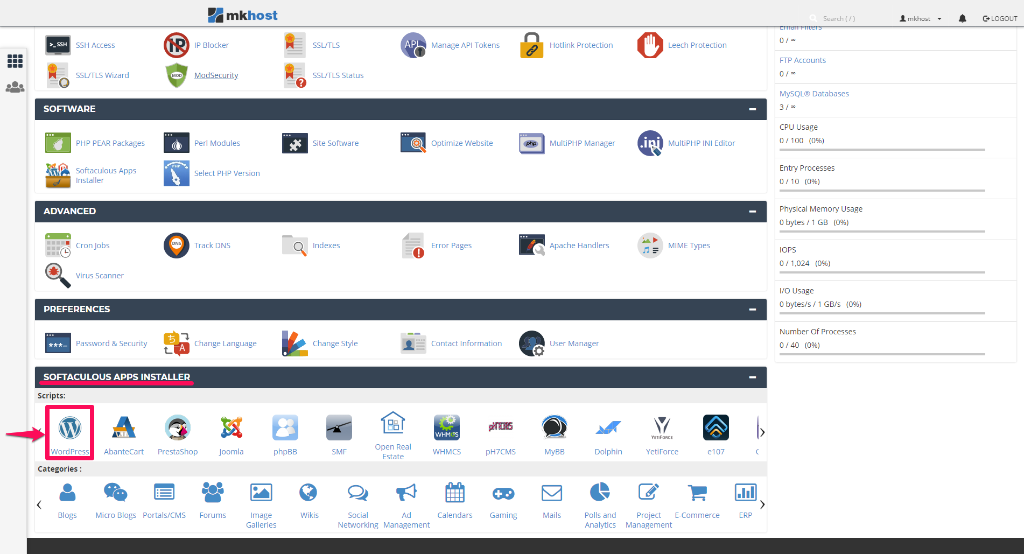Click the IP Blocker icon
Viewport: 1024px width, 554px height.
click(177, 45)
